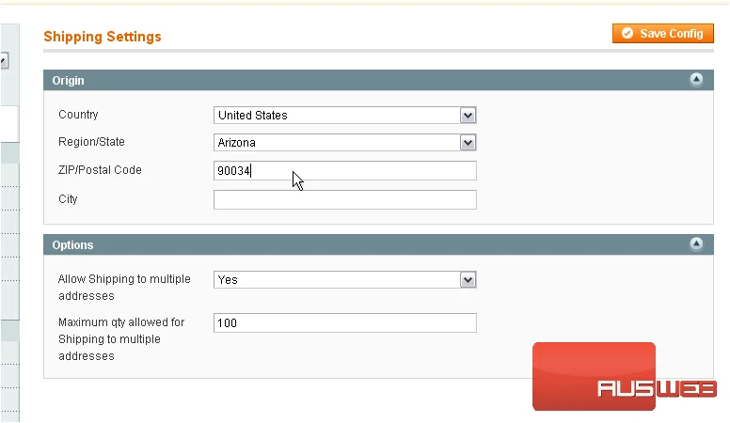Viewport: 730px width, 423px height.
Task: Click the Save Config button
Action: pyautogui.click(x=662, y=34)
